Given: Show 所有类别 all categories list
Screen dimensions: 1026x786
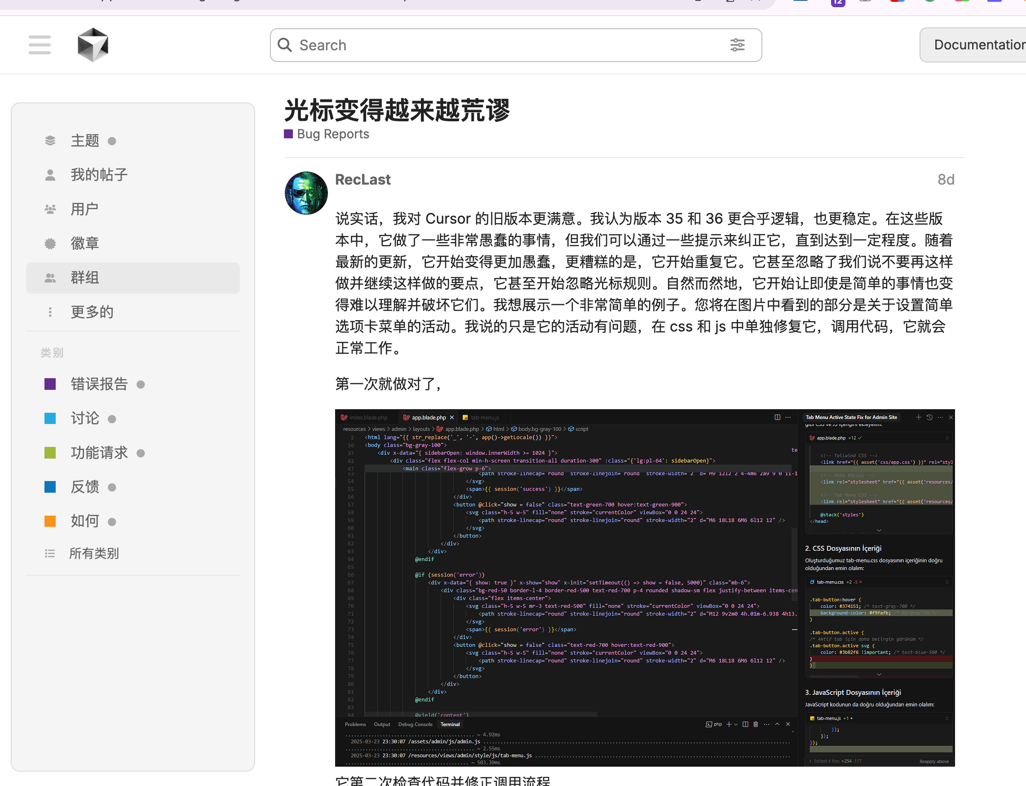Looking at the screenshot, I should point(93,553).
